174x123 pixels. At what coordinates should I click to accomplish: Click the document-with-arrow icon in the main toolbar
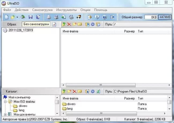pos(90,17)
